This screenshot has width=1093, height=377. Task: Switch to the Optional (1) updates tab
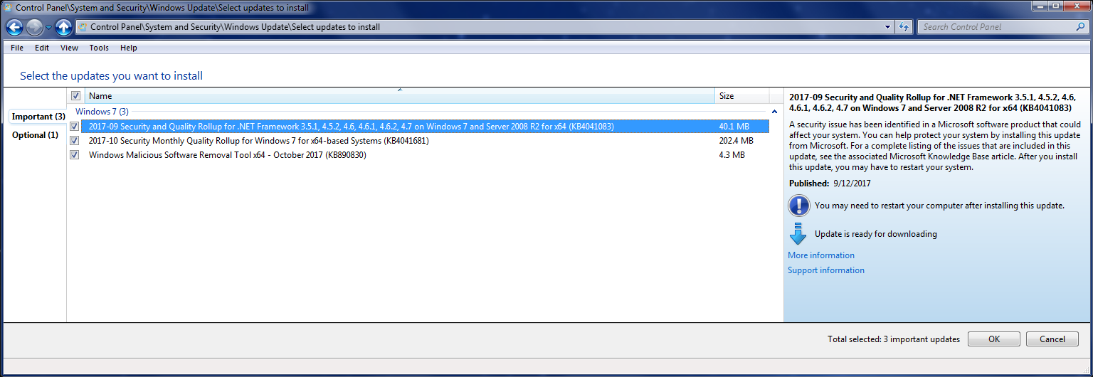[x=35, y=135]
